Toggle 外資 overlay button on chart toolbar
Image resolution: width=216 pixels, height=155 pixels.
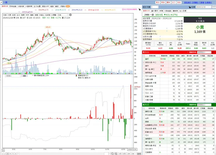9,15
